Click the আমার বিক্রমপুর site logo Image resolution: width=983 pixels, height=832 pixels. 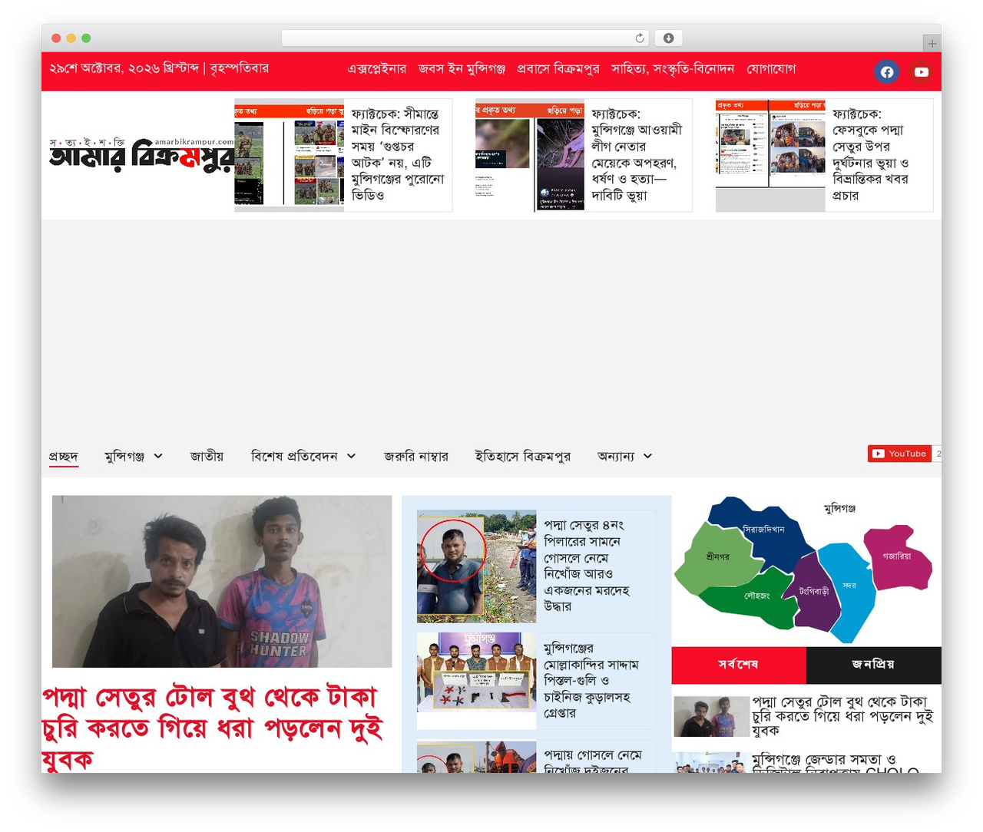(141, 155)
